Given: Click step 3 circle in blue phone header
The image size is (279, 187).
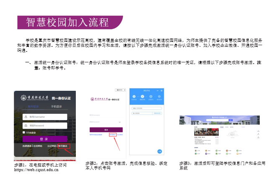Looking at the screenshot, I should [151, 97].
